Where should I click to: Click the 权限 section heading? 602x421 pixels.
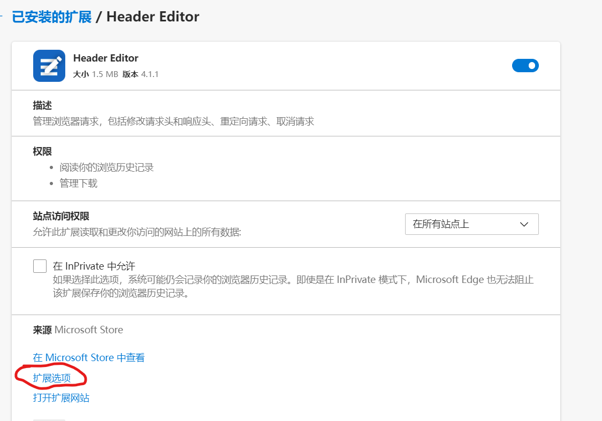coord(42,151)
